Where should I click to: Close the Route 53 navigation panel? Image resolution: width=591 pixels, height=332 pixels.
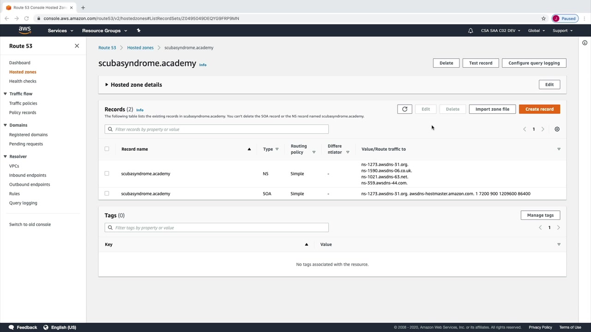[77, 46]
